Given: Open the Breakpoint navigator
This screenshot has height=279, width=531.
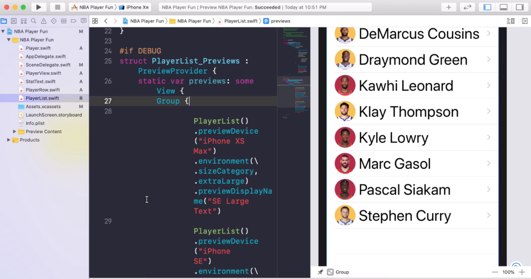Looking at the screenshot, I should 73,21.
